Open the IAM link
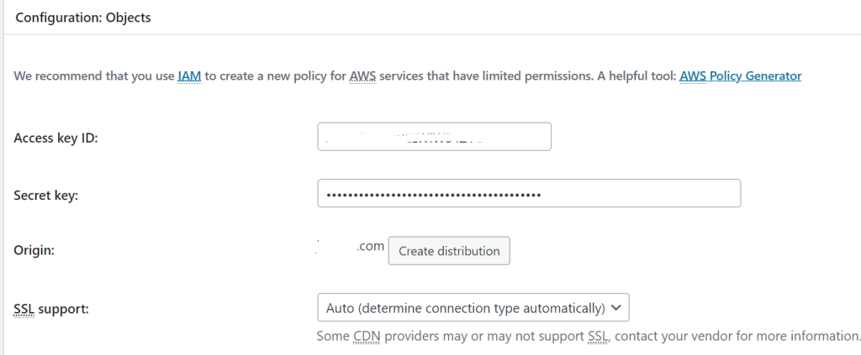Viewport: 861px width, 355px height. point(189,76)
